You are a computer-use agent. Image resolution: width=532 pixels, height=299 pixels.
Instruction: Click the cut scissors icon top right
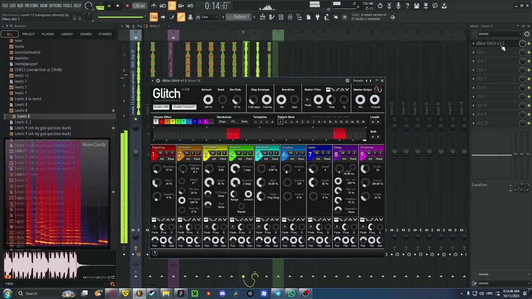pyautogui.click(x=389, y=6)
